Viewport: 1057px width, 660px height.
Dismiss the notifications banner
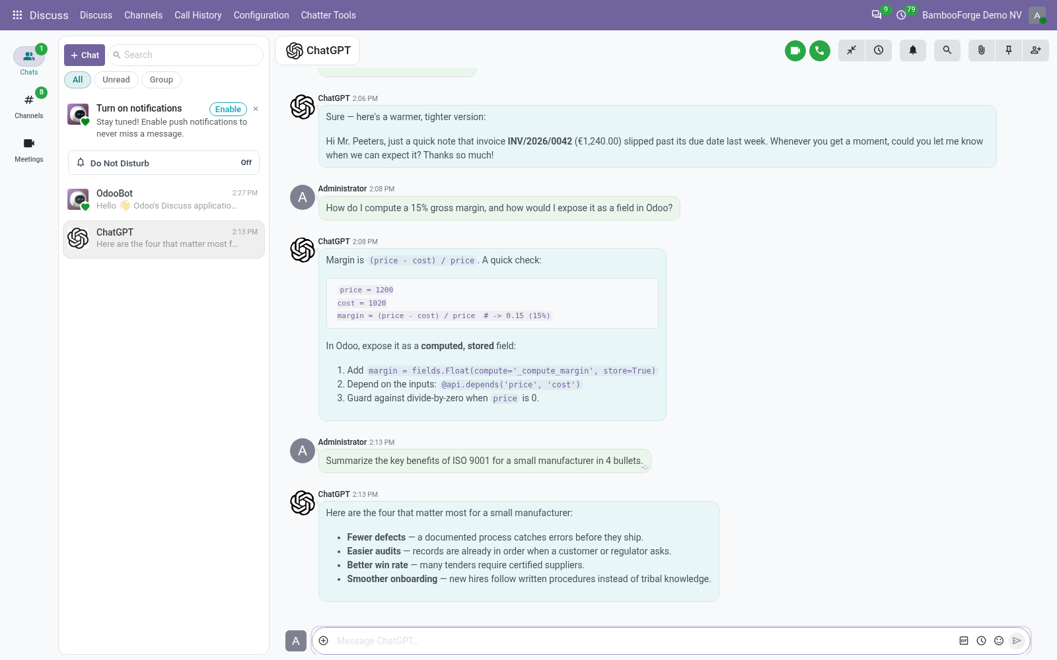click(x=256, y=109)
